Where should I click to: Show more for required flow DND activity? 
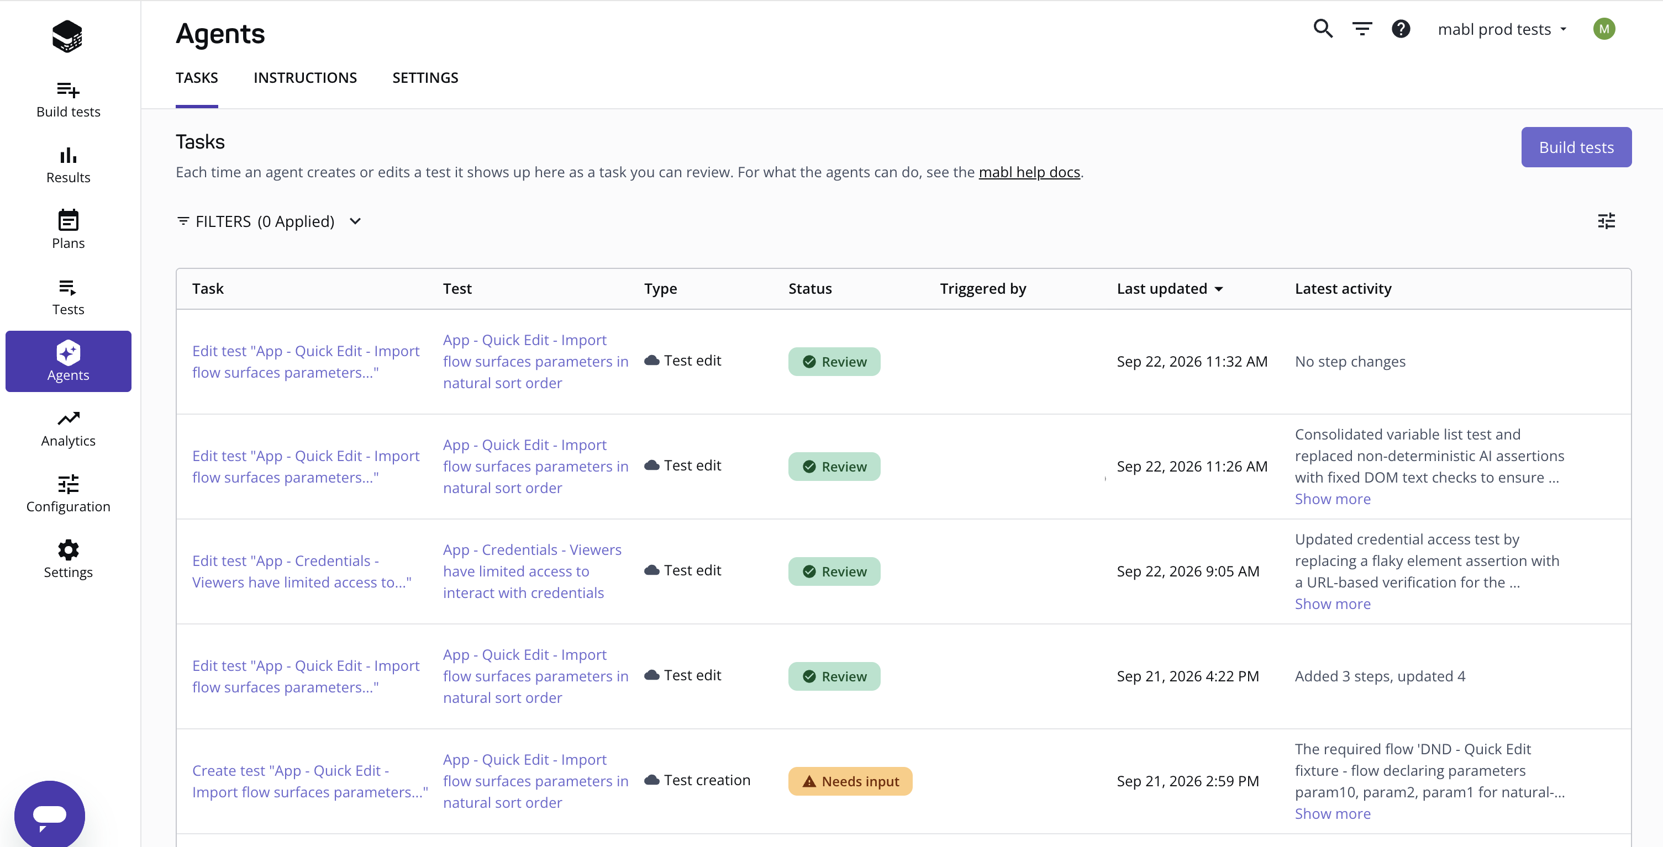click(x=1333, y=813)
